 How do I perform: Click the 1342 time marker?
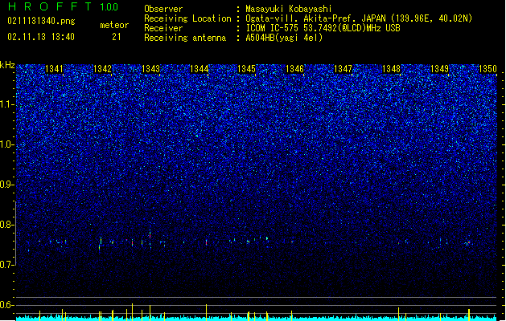coord(102,69)
